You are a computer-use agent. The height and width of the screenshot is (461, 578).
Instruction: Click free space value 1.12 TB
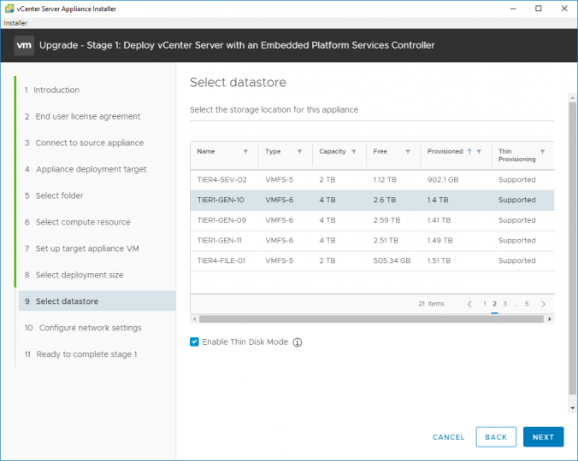(x=385, y=180)
